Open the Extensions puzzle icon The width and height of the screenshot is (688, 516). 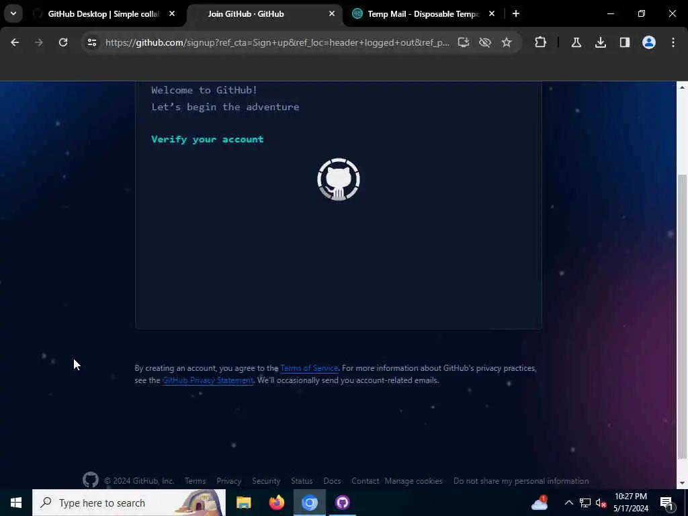point(541,42)
